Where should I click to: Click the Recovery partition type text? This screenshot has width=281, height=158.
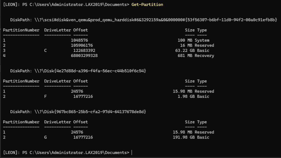[204, 56]
